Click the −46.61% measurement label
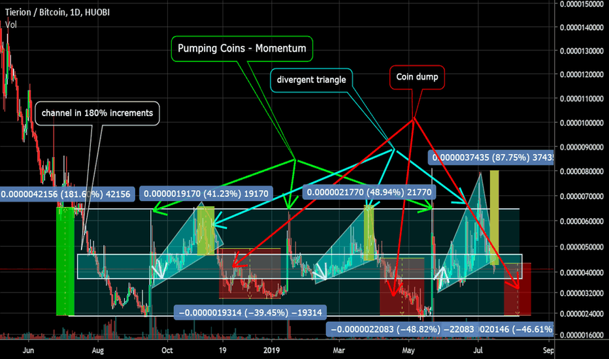The width and height of the screenshot is (609, 359). (x=516, y=330)
